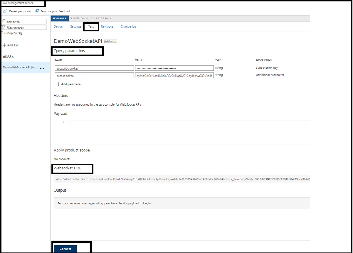Focus the API search box containing demoweb
This screenshot has width=353, height=253.
24,22
